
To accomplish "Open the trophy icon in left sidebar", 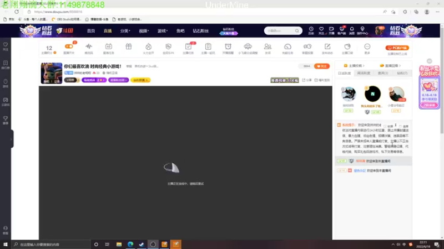I will (6, 120).
